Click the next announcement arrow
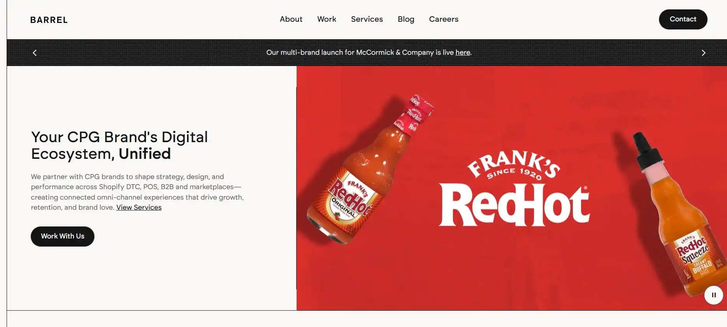The image size is (727, 327). coord(703,53)
